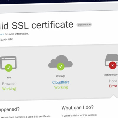Click 'Working' status under Browser

pos(9,89)
